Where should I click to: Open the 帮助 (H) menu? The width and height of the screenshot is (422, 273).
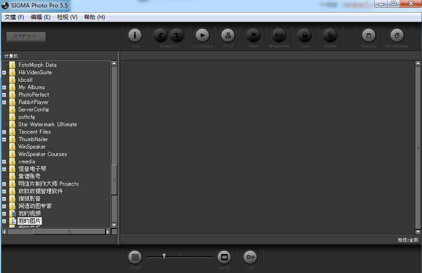[x=94, y=17]
